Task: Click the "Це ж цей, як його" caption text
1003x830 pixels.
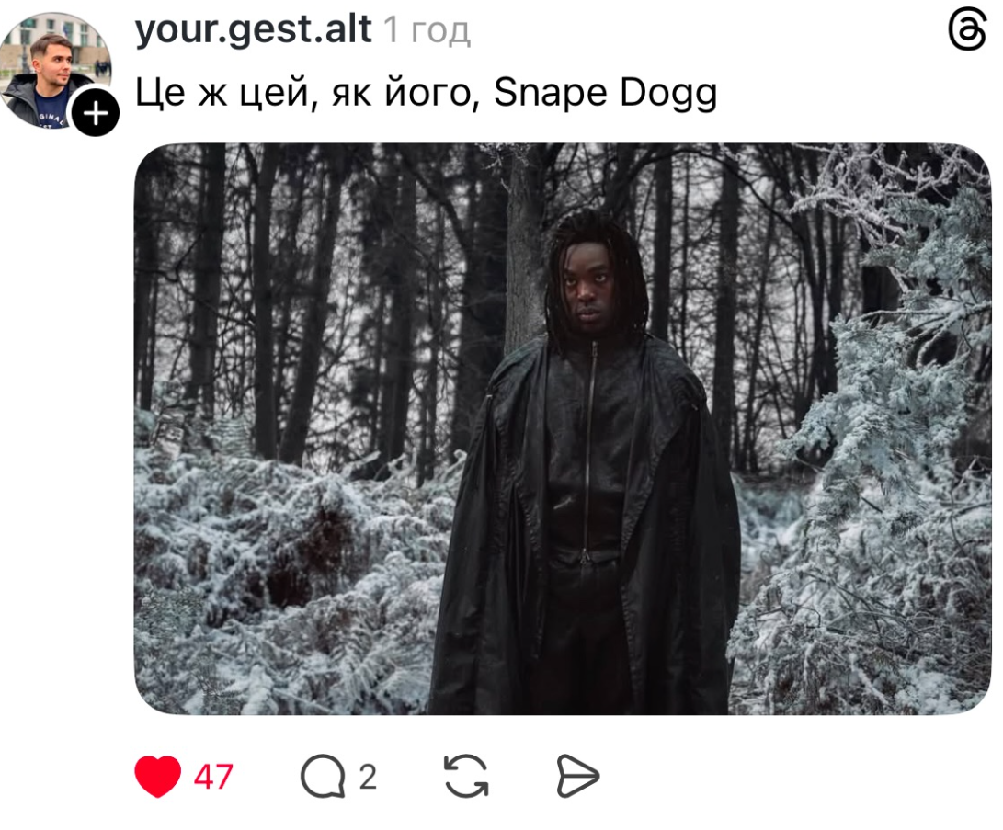Action: coord(308,94)
